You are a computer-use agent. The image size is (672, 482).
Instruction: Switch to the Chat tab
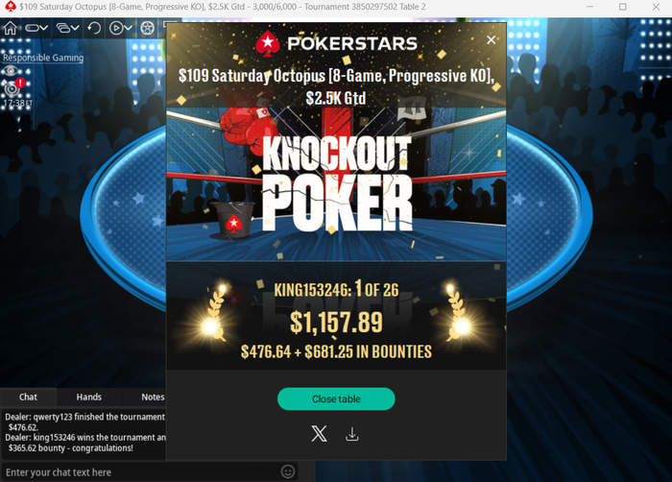coord(28,398)
